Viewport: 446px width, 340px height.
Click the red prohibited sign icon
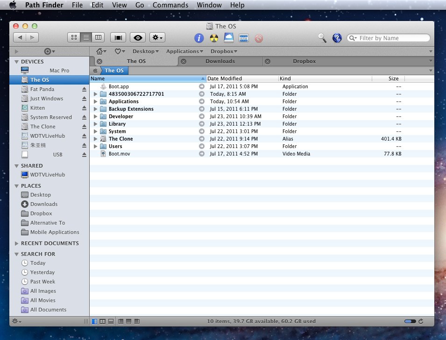[259, 38]
